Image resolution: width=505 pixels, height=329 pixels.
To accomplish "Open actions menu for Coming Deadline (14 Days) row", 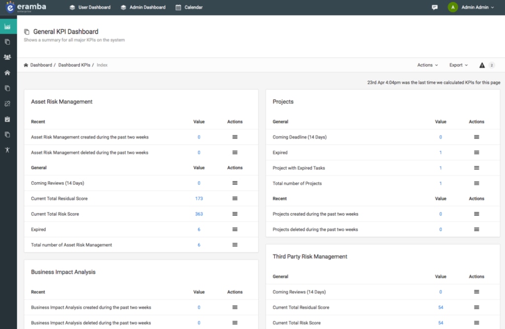I will pyautogui.click(x=476, y=137).
